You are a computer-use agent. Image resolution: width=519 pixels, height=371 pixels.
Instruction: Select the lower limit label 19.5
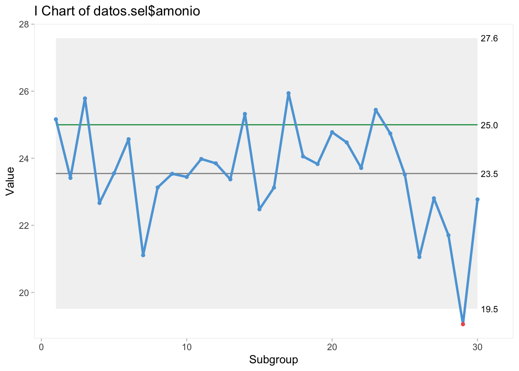pos(489,309)
